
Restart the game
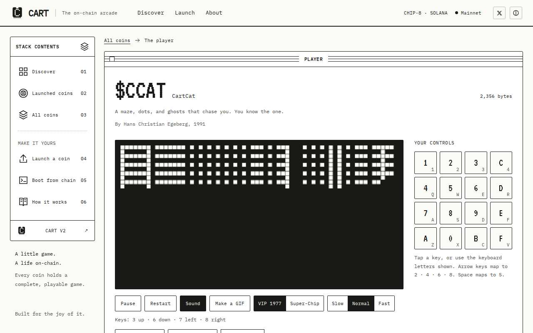(160, 303)
